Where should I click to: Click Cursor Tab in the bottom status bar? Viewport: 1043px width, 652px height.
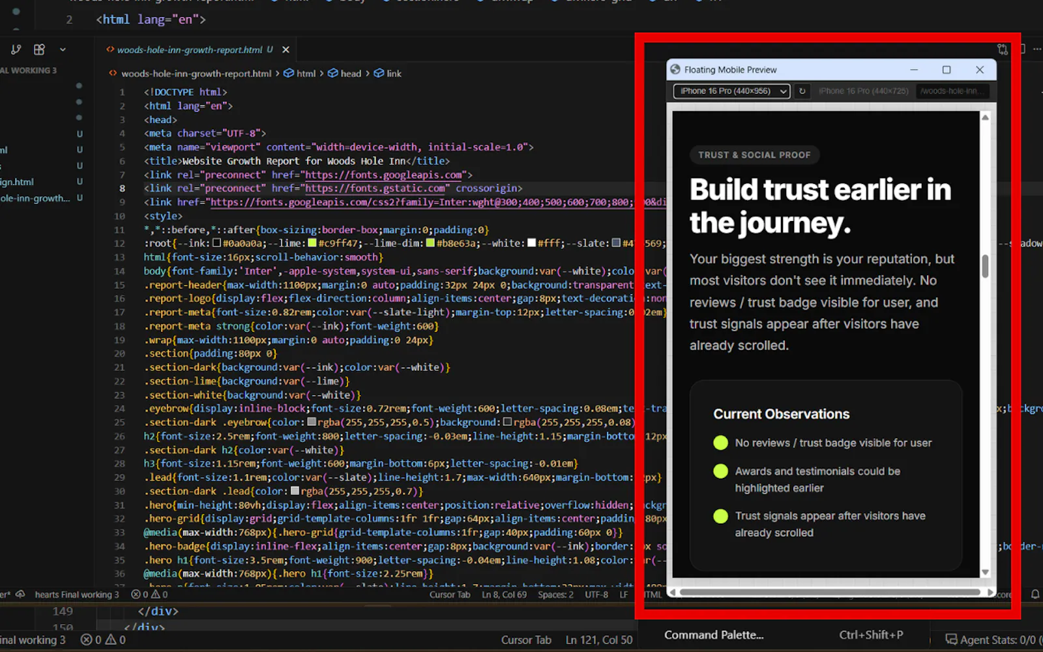[x=526, y=640]
